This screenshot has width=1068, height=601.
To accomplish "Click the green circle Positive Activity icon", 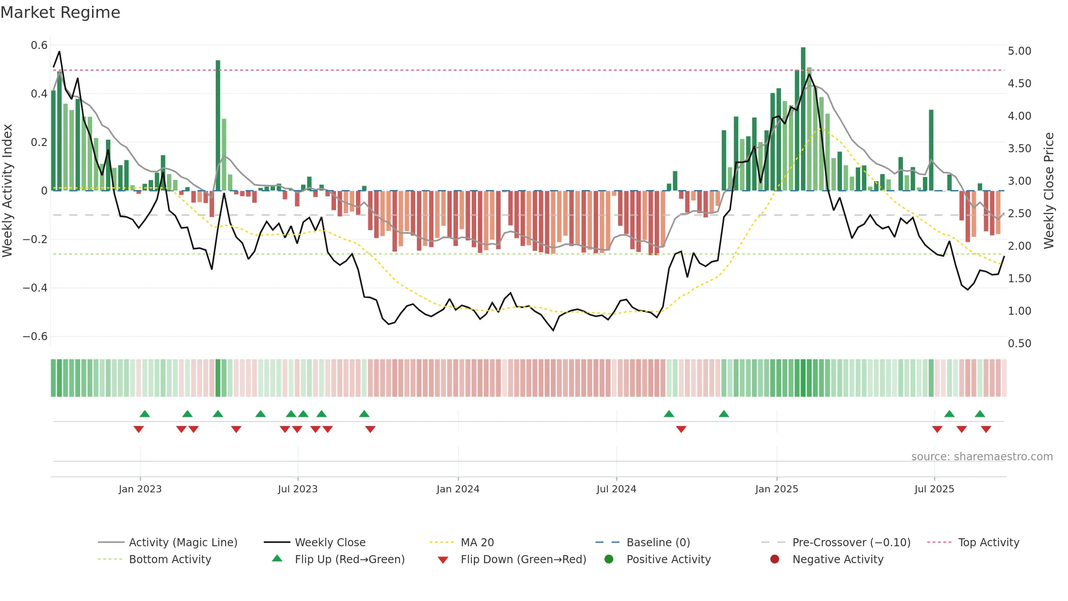I will [609, 559].
